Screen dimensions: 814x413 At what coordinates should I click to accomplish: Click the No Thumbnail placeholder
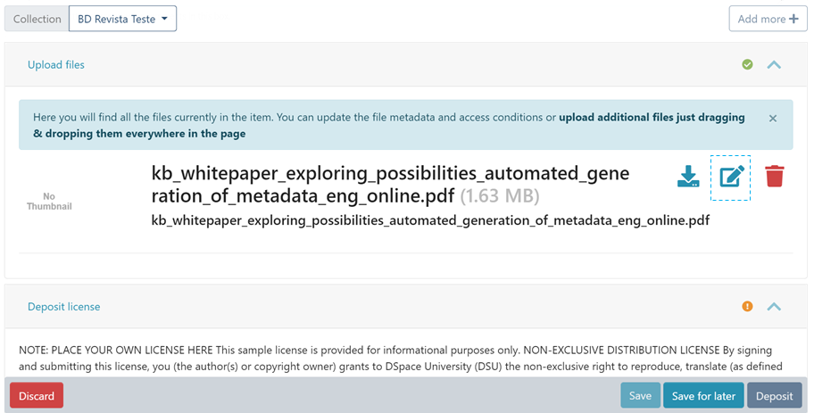click(x=49, y=202)
